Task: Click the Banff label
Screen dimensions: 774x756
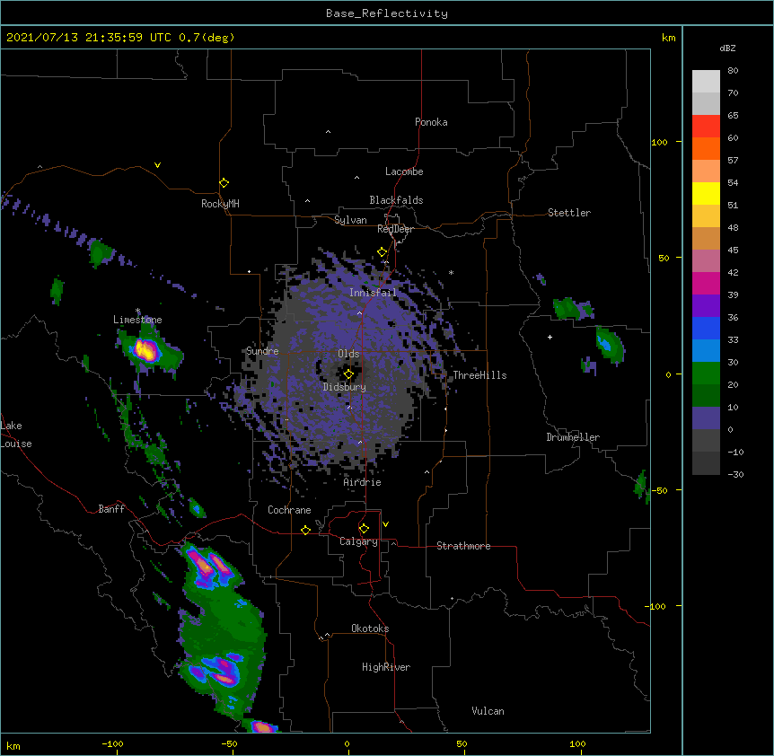Action: pos(111,509)
